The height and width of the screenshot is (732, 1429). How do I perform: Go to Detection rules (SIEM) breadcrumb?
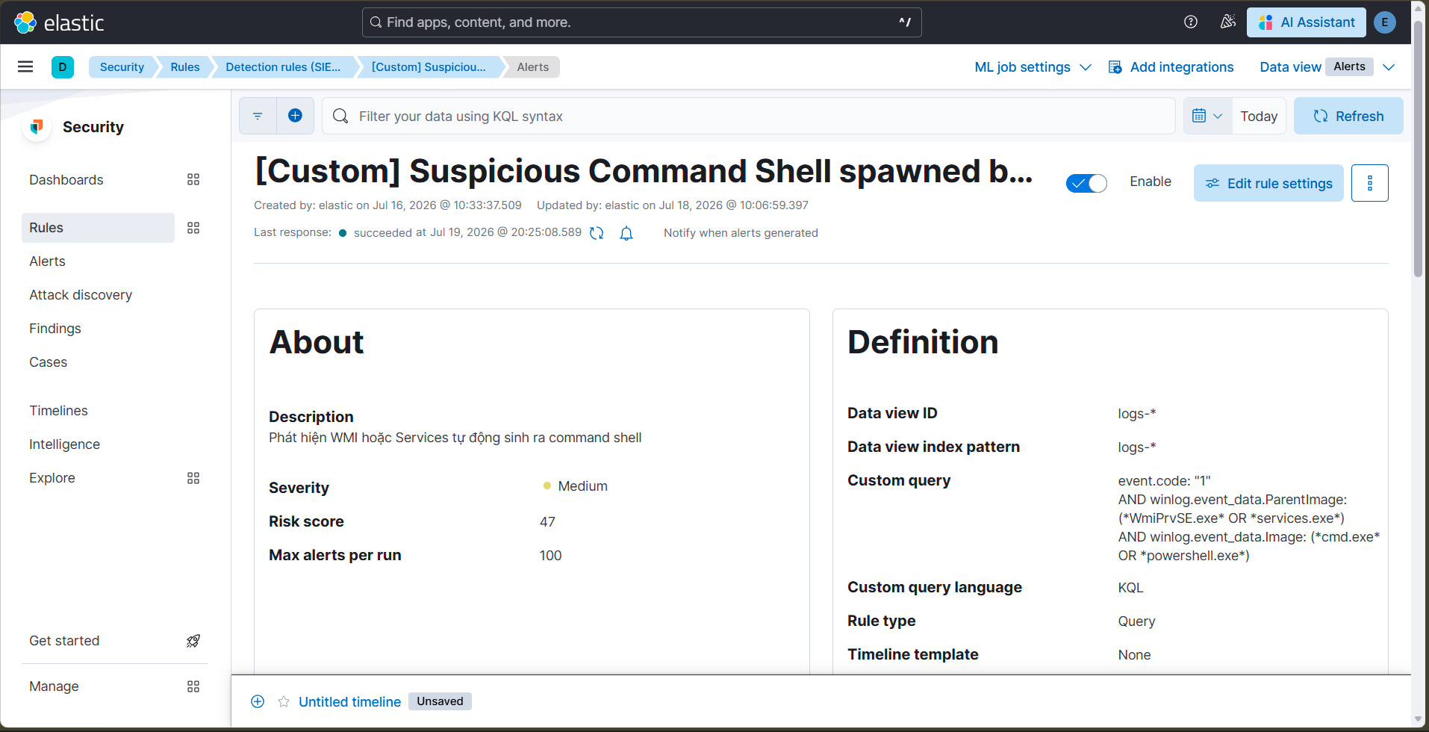(283, 67)
